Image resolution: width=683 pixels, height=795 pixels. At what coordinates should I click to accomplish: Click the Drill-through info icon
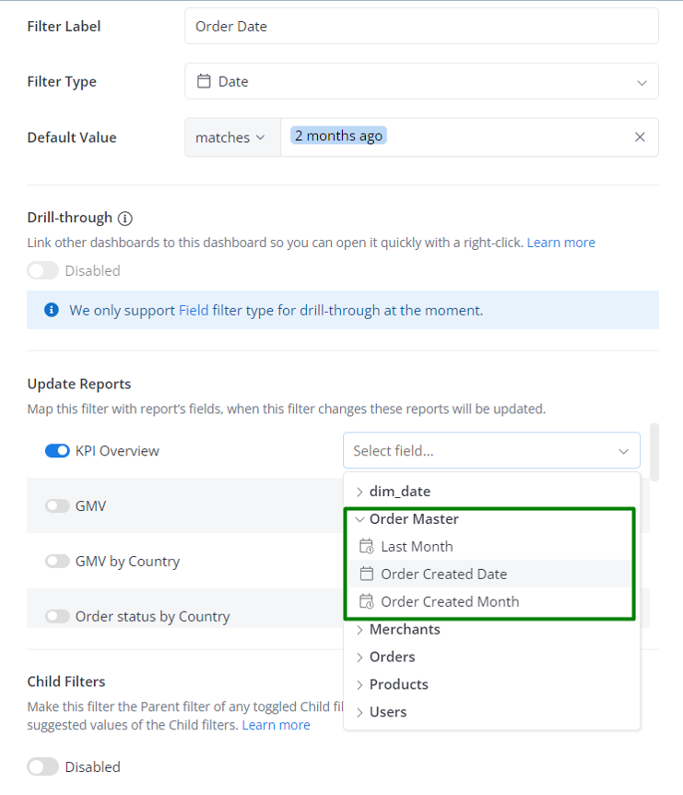coord(124,219)
